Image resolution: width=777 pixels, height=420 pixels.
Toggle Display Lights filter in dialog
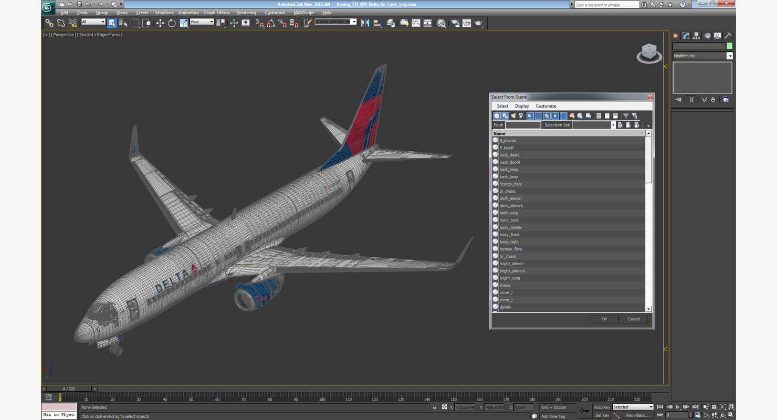tap(513, 115)
